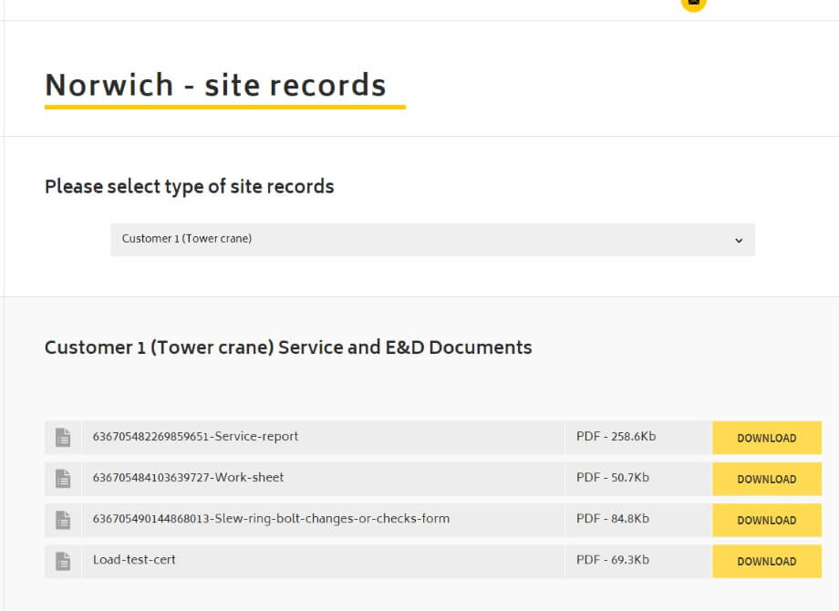Download the Slew-ring-bolt-changes-or-checks-form
The height and width of the screenshot is (611, 839).
766,520
